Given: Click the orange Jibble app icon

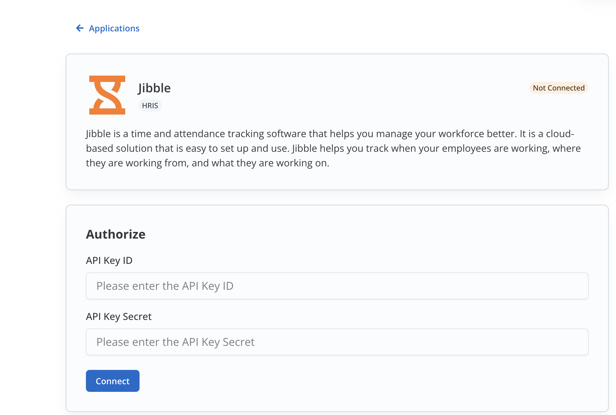Looking at the screenshot, I should [x=107, y=95].
